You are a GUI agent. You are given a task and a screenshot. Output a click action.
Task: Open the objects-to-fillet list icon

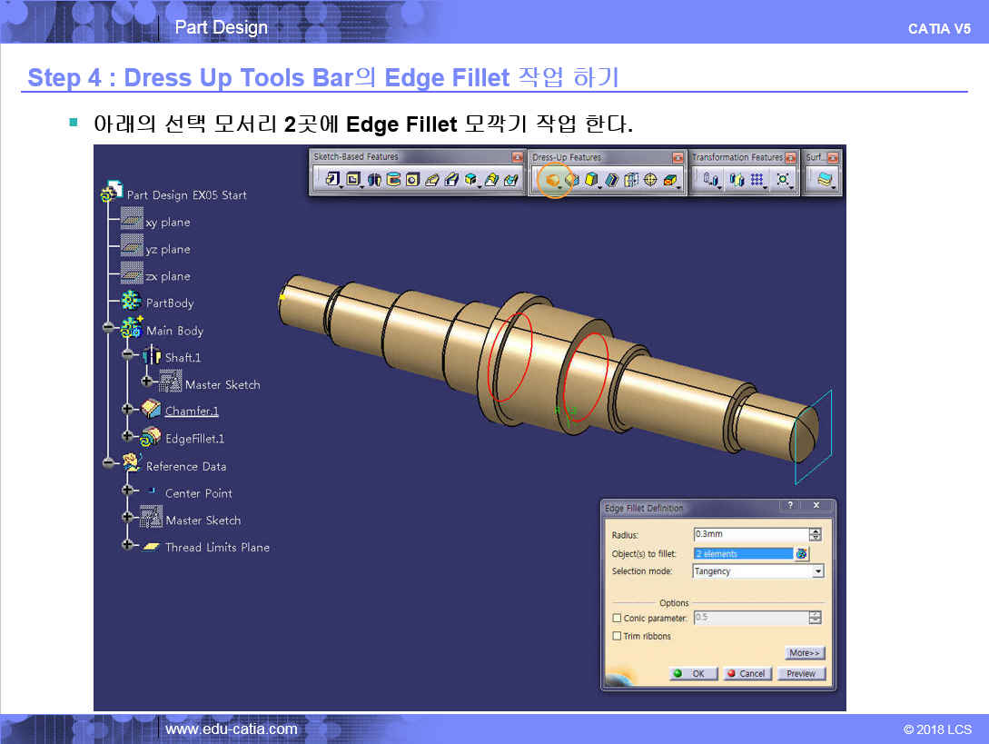[801, 553]
